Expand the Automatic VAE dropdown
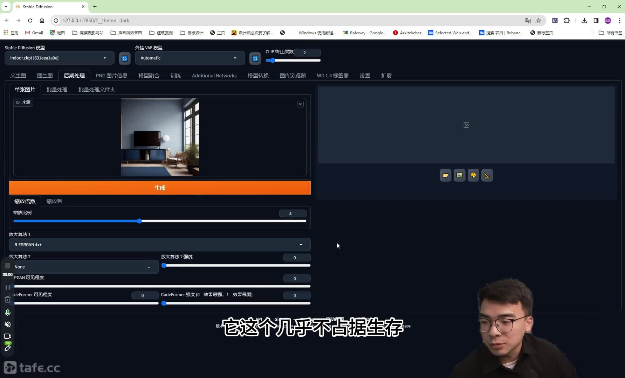Viewport: 625px width, 378px height. tap(190, 58)
